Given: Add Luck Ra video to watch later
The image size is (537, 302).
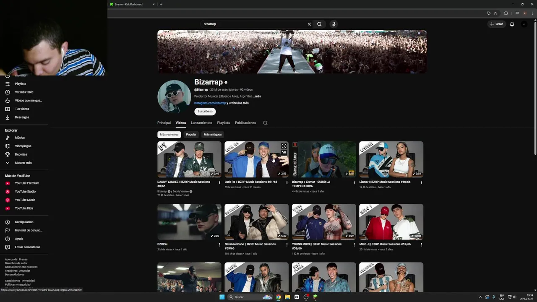Looking at the screenshot, I should (284, 146).
